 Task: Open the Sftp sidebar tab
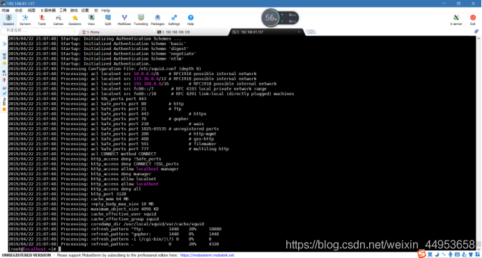click(x=4, y=104)
